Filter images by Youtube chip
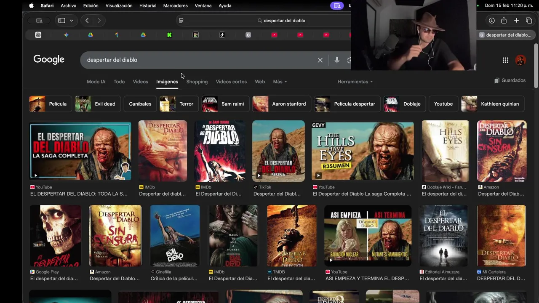The height and width of the screenshot is (303, 539). (x=443, y=104)
